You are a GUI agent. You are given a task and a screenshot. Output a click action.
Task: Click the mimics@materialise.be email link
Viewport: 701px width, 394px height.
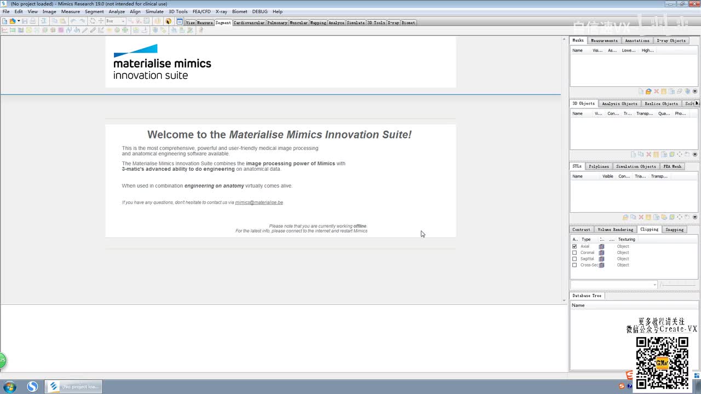pyautogui.click(x=259, y=202)
